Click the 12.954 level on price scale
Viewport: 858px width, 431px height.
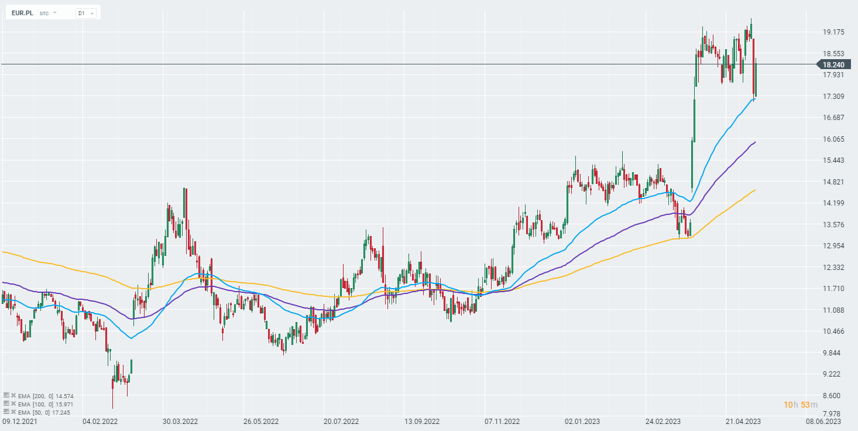pyautogui.click(x=833, y=246)
